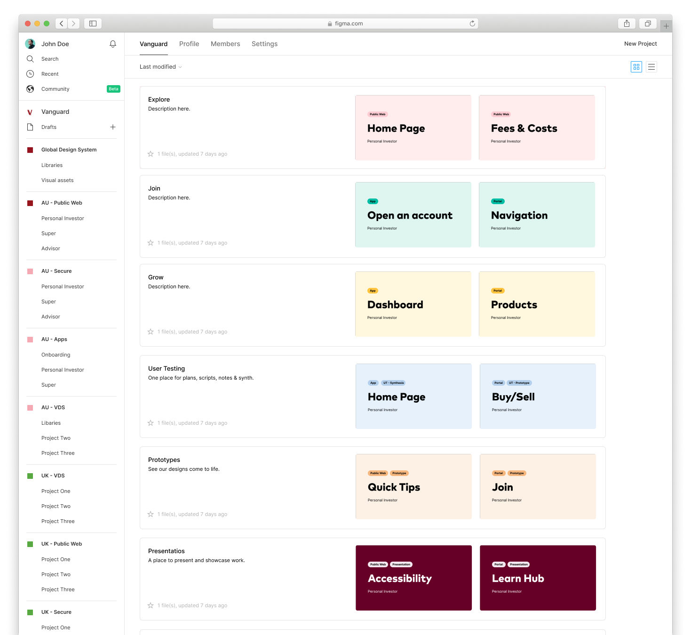The width and height of the screenshot is (691, 635).
Task: Click the User Testing project title
Action: 167,368
